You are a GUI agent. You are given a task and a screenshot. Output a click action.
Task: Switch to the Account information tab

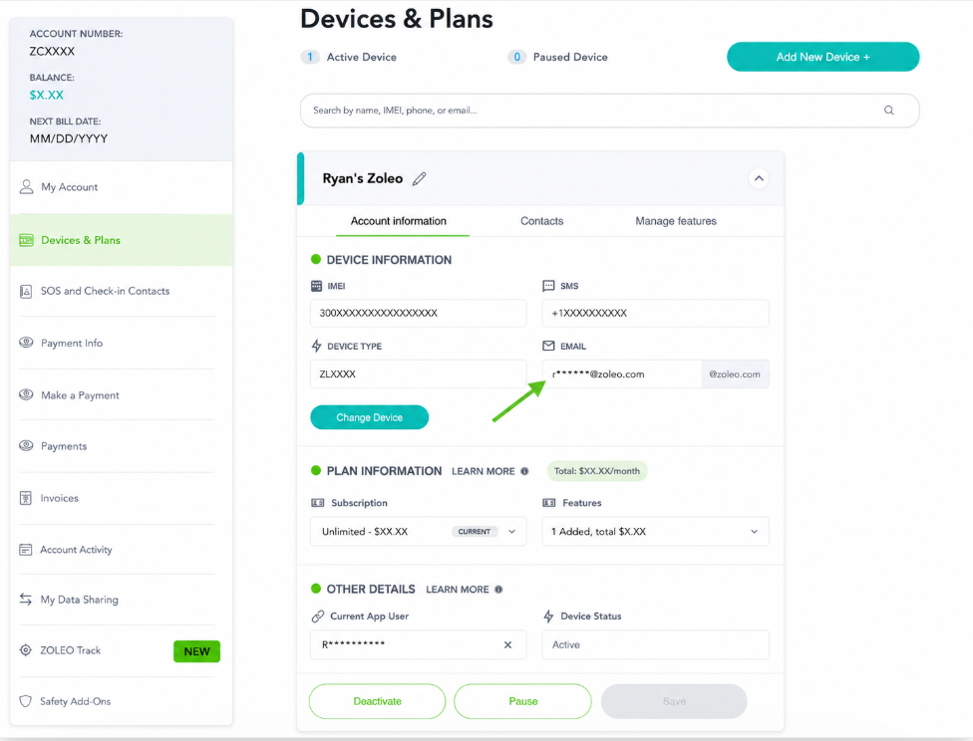(399, 221)
